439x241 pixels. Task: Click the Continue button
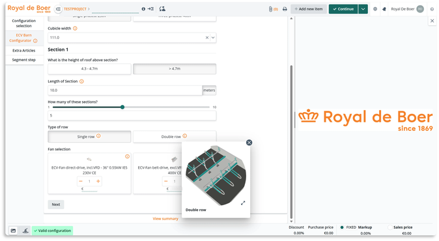coord(343,9)
